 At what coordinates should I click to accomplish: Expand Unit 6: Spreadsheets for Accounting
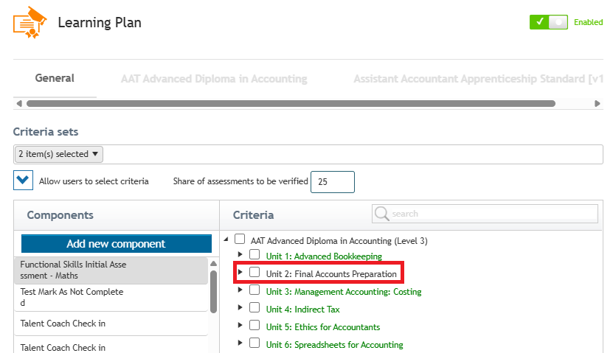(240, 343)
